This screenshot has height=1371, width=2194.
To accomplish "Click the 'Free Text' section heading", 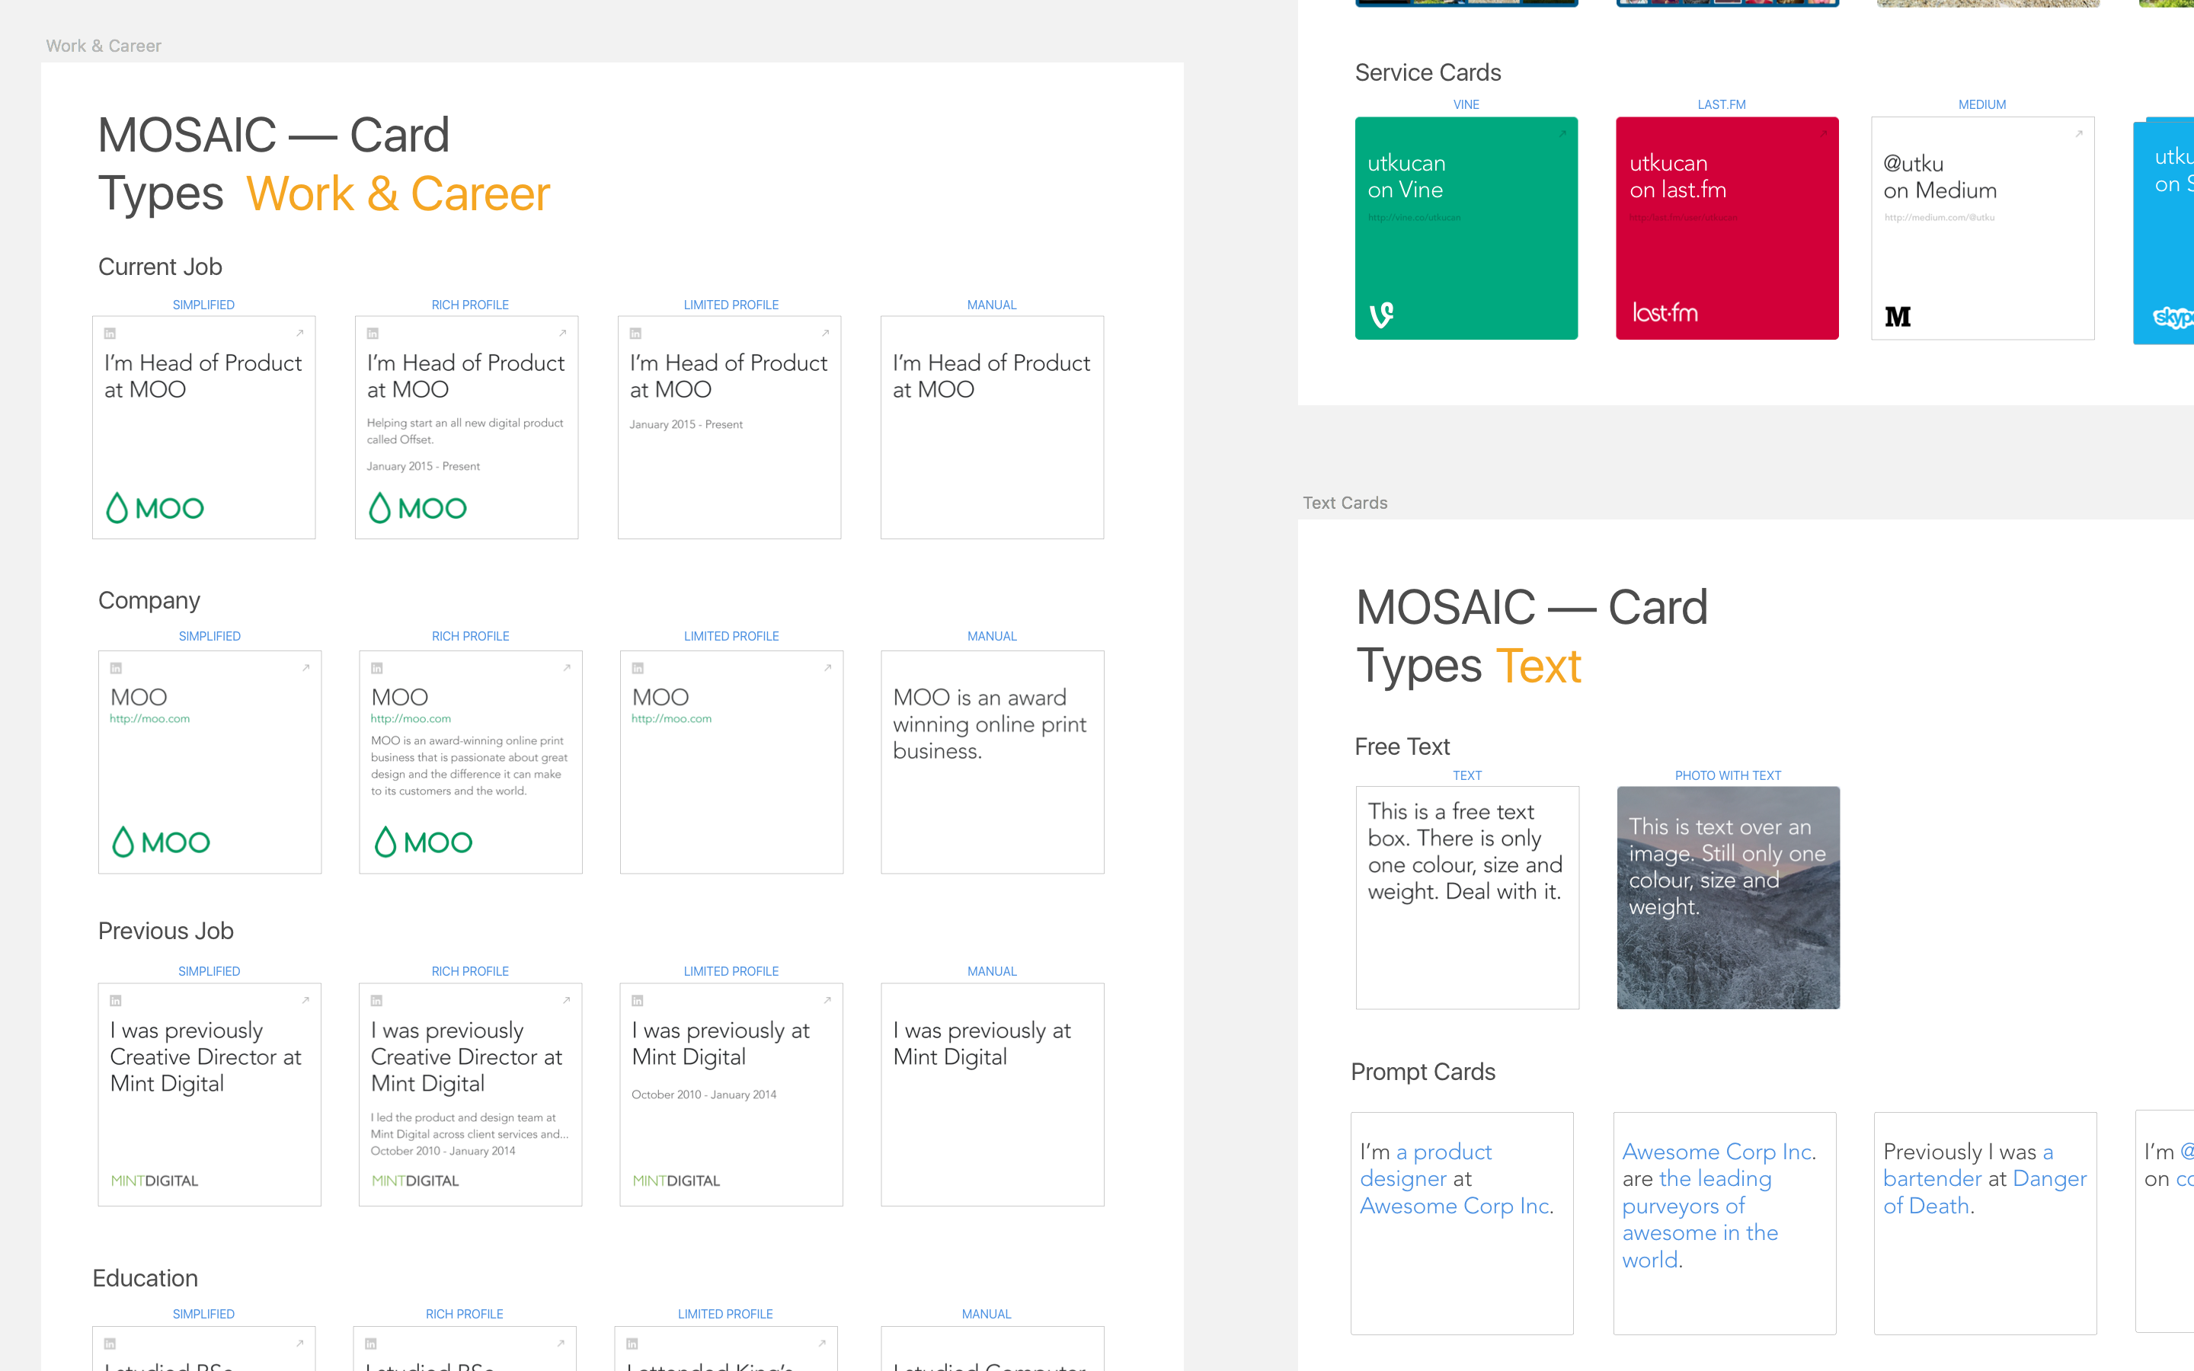I will pyautogui.click(x=1402, y=747).
